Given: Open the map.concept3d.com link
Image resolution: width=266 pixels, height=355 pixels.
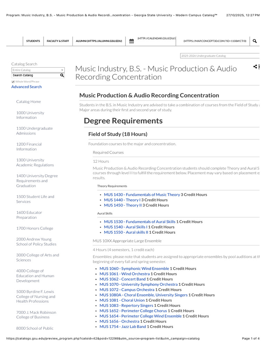Looking at the screenshot, I should pos(215,41).
